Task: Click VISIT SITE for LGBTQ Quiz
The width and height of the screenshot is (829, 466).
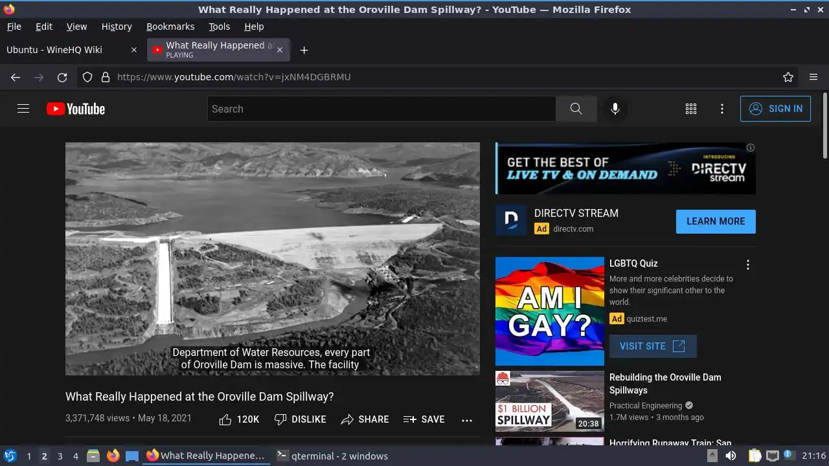Action: pyautogui.click(x=653, y=346)
